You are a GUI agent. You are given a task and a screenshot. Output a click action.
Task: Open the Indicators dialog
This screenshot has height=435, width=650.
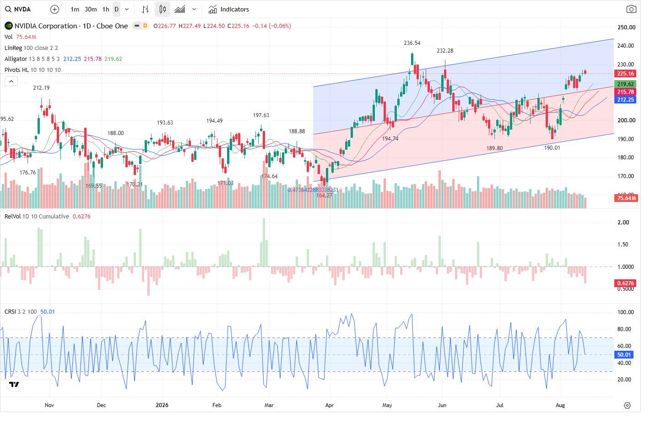click(228, 9)
